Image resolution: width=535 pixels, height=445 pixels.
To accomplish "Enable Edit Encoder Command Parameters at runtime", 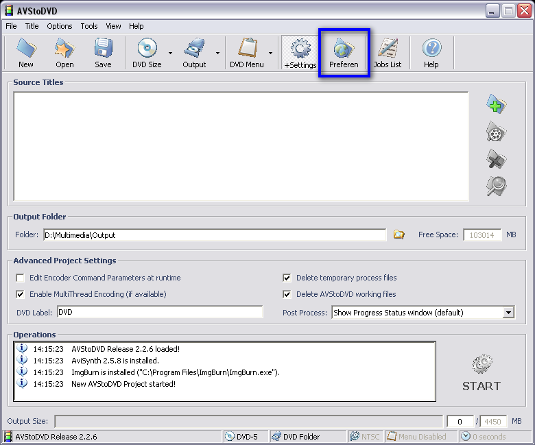I will 20,278.
